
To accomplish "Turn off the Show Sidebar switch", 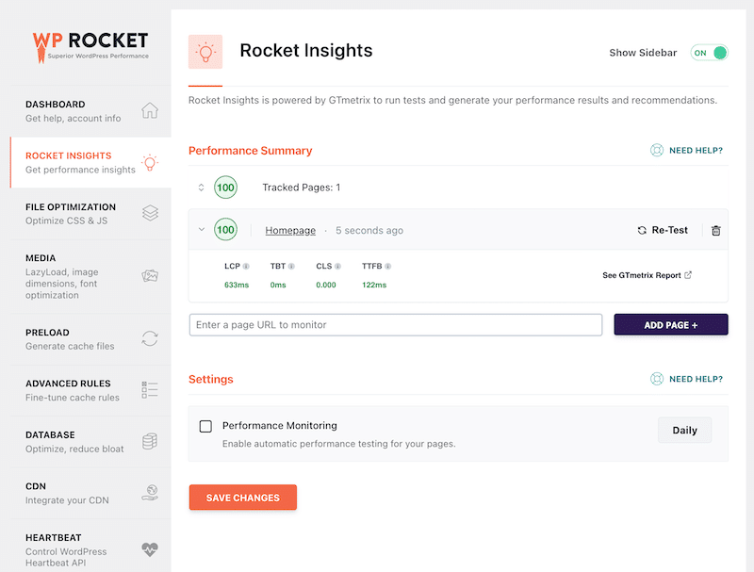I will pos(710,53).
